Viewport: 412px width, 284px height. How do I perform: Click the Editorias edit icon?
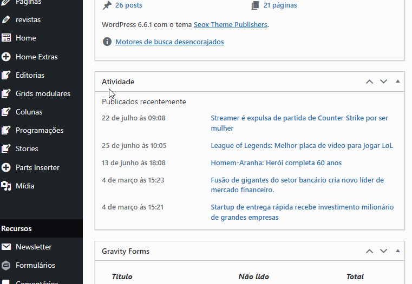pyautogui.click(x=6, y=75)
